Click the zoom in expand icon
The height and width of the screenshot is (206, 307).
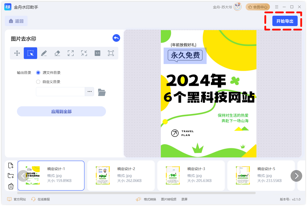[x=71, y=53]
